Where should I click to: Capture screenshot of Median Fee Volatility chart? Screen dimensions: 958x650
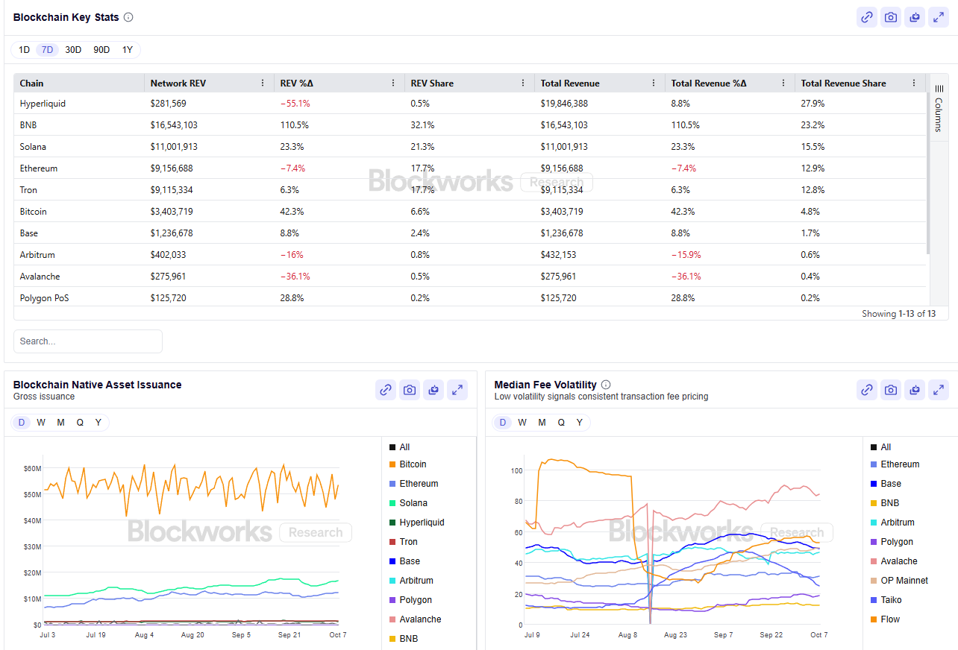pos(891,389)
